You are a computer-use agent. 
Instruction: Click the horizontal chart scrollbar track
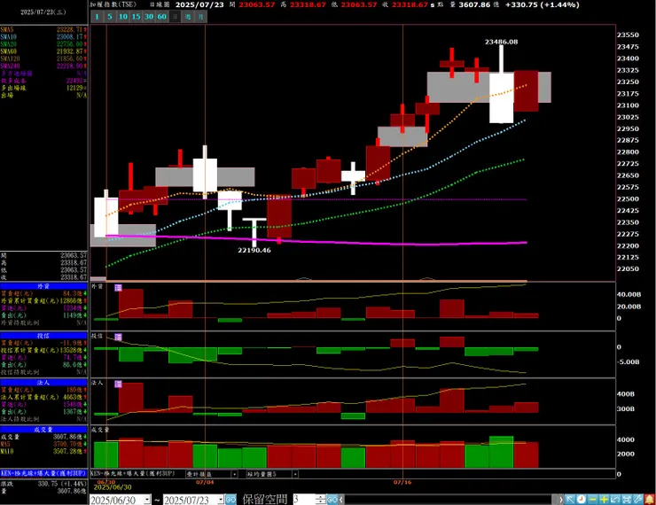(451, 500)
